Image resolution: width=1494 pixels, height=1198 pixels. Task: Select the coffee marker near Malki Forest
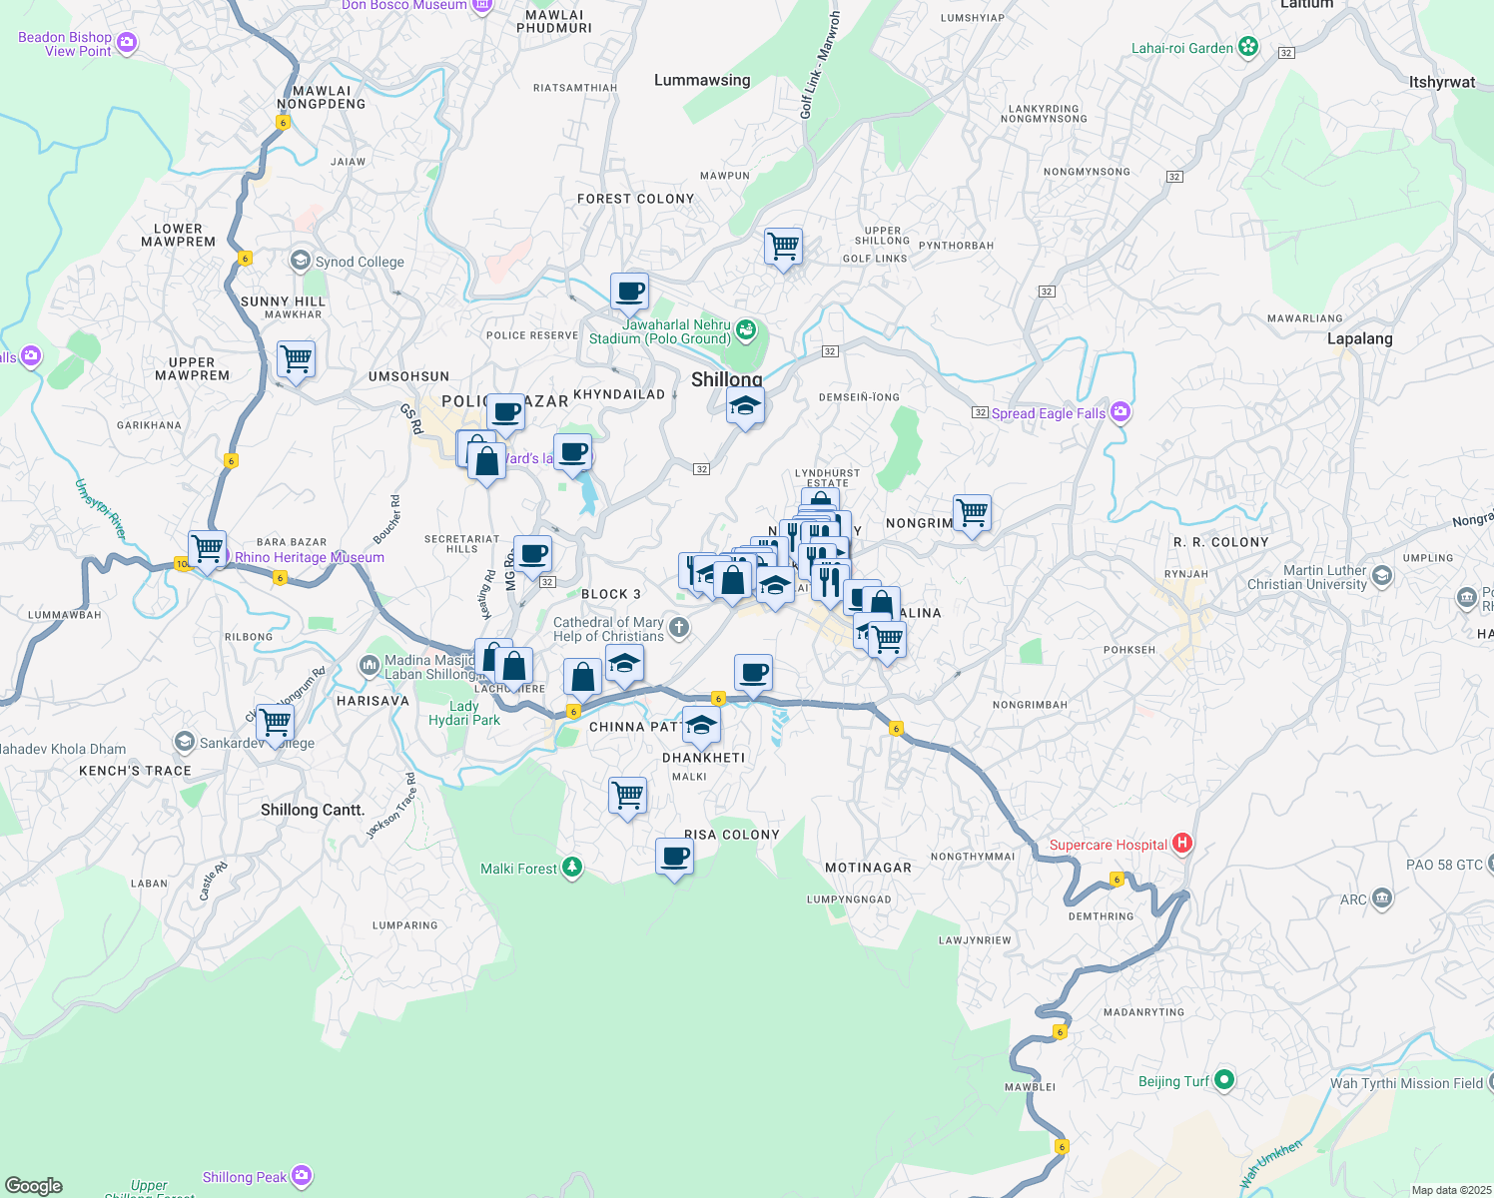coord(675,855)
